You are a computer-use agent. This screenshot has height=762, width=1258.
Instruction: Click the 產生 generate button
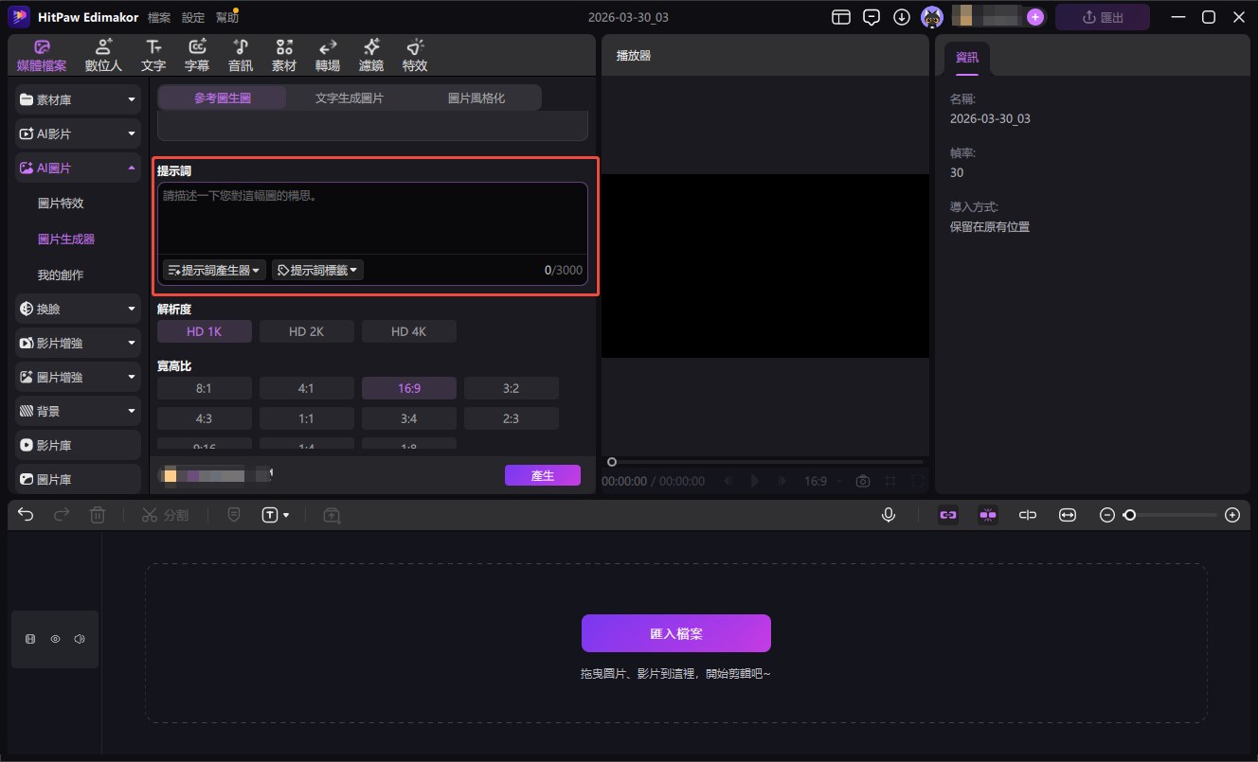point(542,475)
